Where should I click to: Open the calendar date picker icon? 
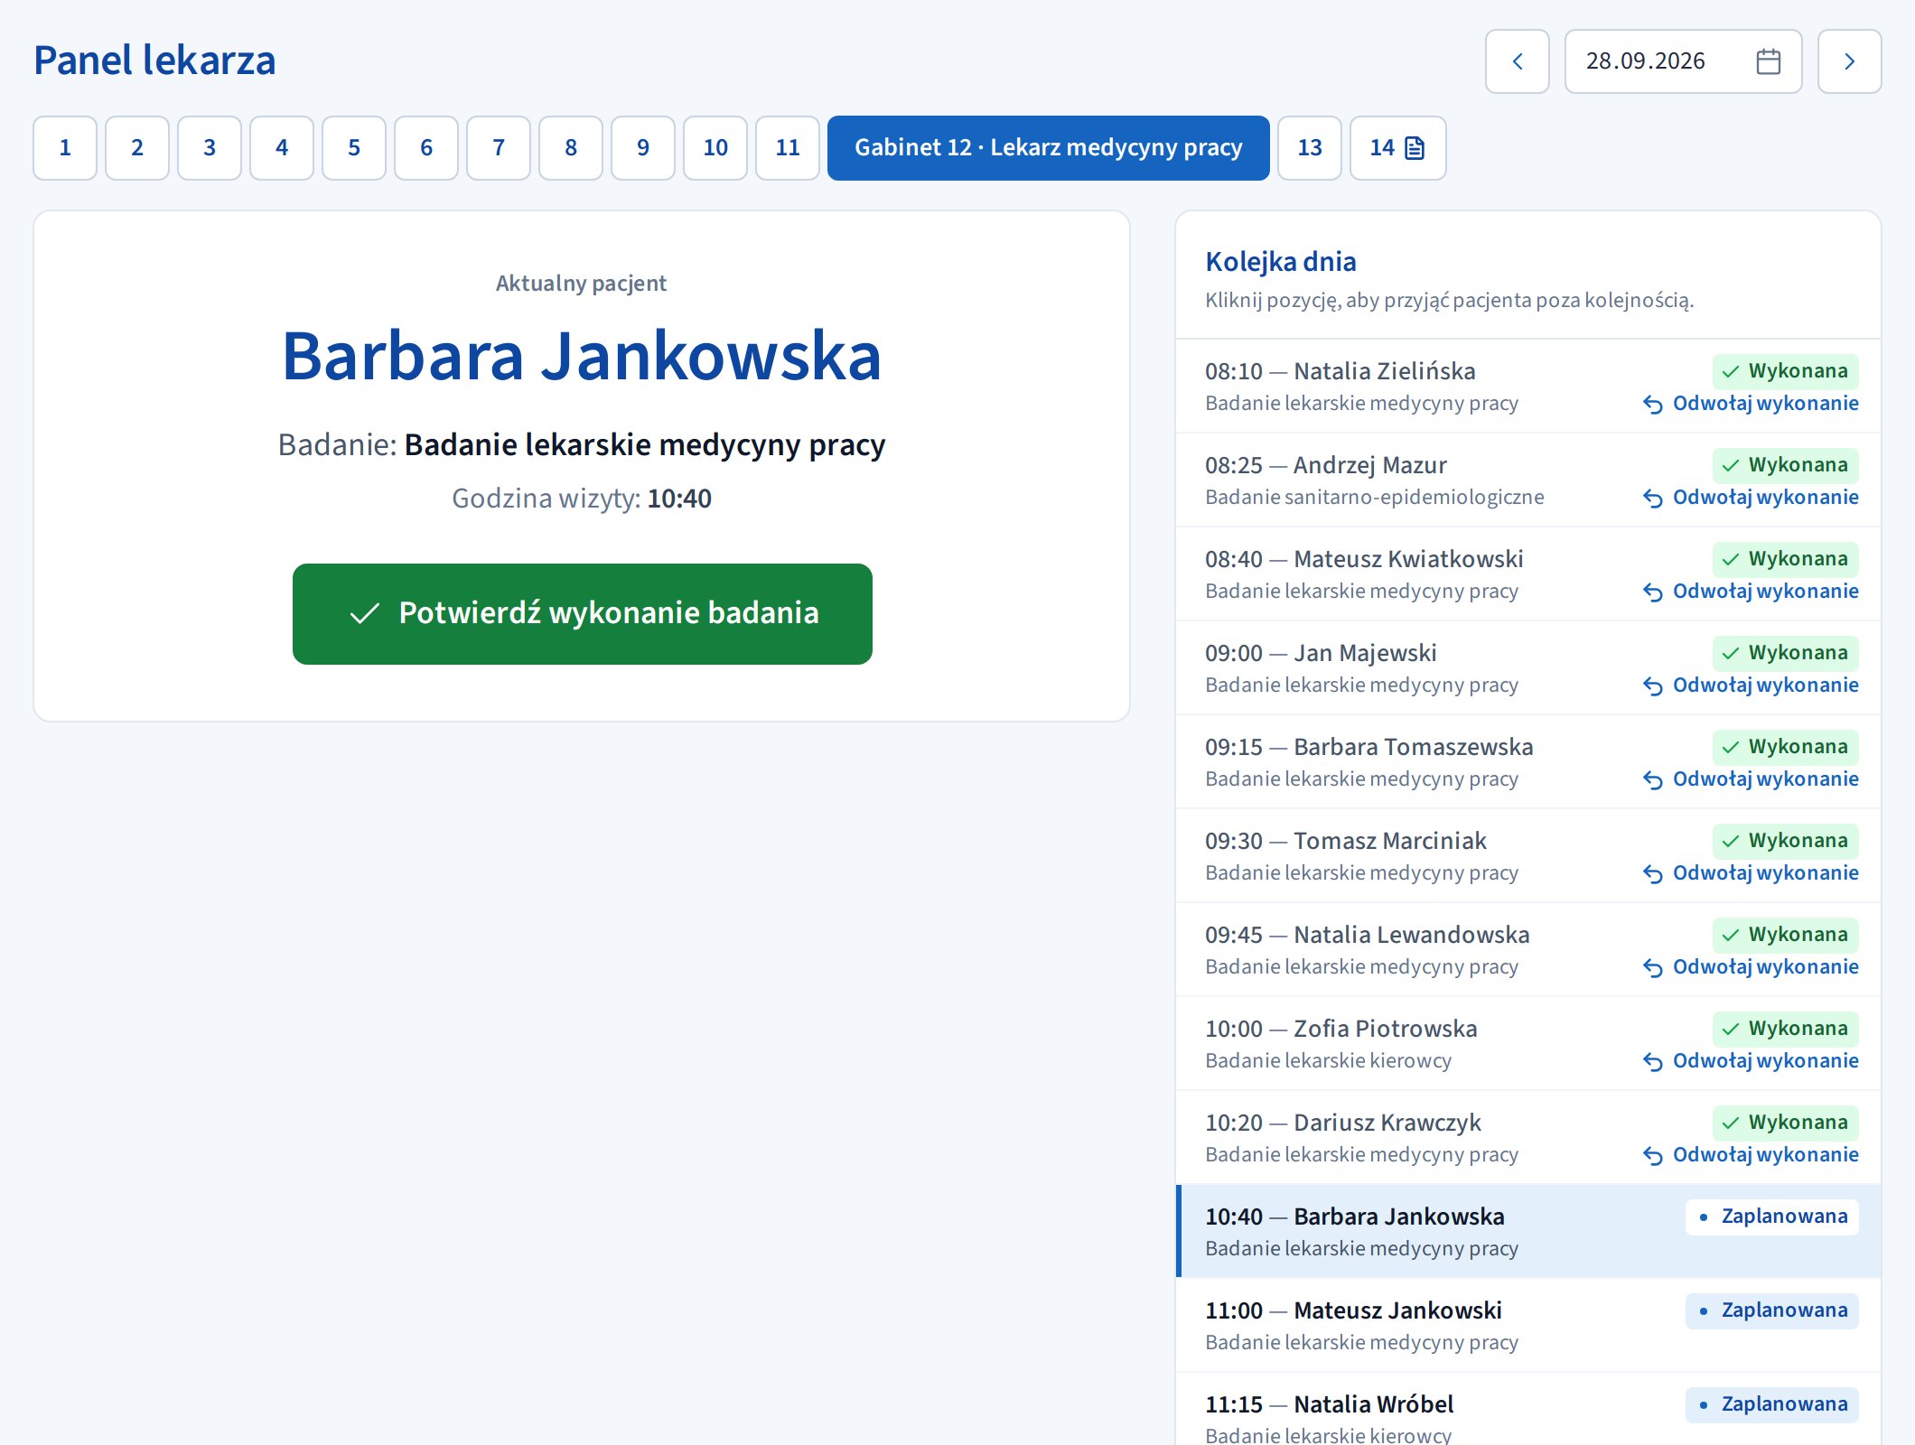coord(1768,61)
